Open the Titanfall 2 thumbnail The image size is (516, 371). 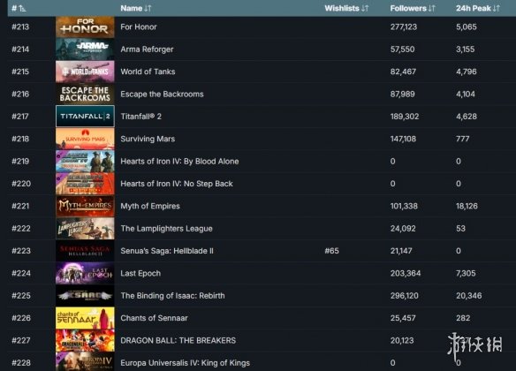85,117
